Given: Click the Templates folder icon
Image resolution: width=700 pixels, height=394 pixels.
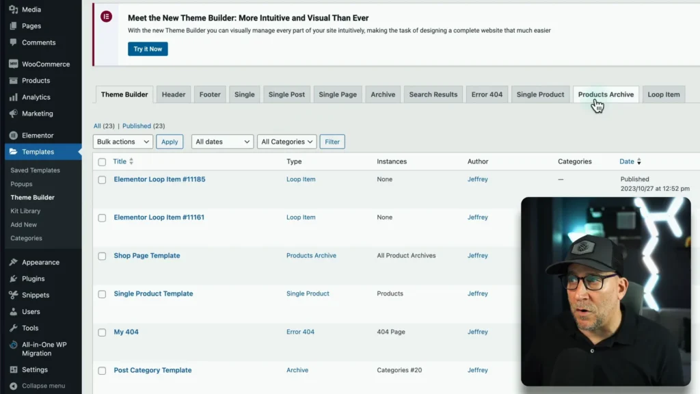Looking at the screenshot, I should [14, 152].
